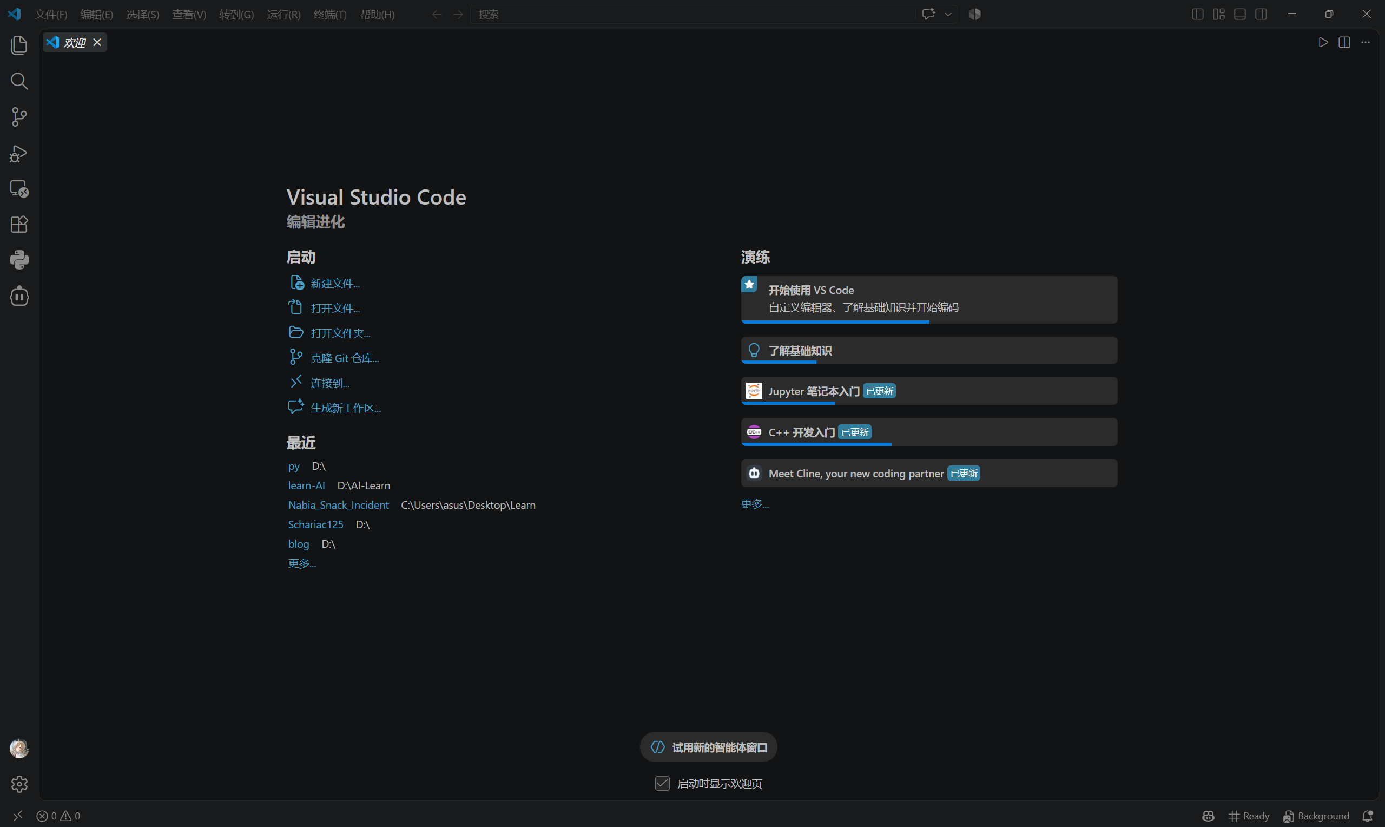Image resolution: width=1385 pixels, height=827 pixels.
Task: Click the 打开文件夹... link
Action: (340, 333)
